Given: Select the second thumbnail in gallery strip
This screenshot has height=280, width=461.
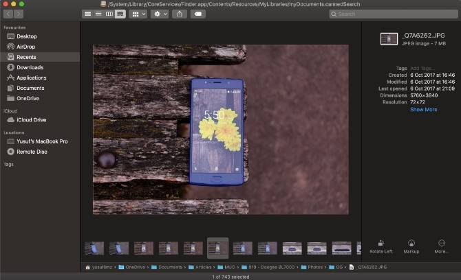Looking at the screenshot, I should [119, 248].
